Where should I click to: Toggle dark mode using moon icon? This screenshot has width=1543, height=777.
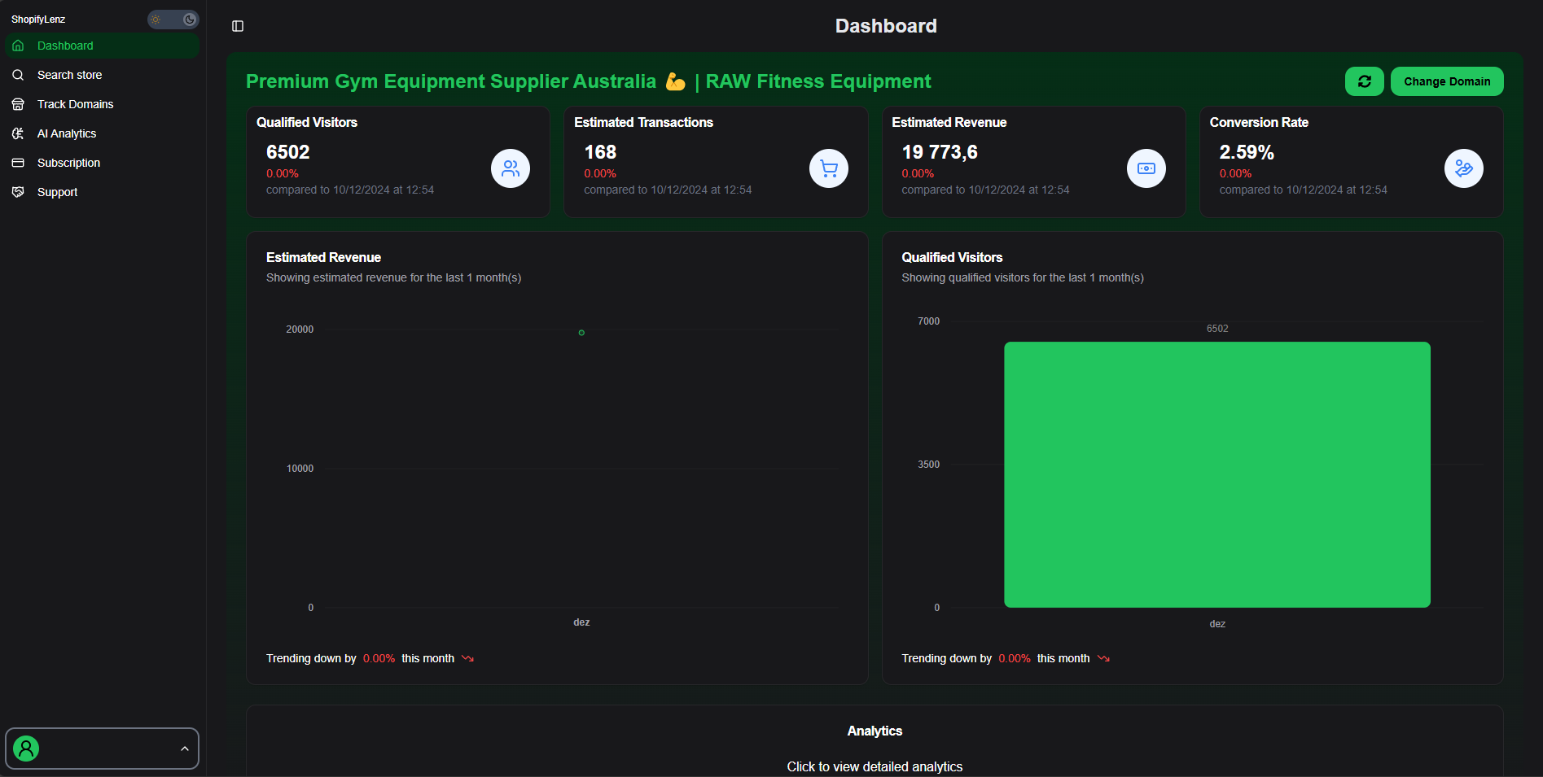tap(190, 20)
